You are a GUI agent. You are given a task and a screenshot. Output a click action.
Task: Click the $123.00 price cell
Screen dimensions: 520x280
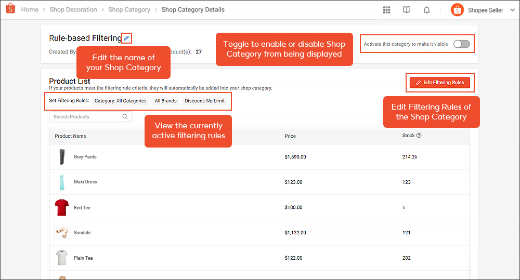coord(293,182)
